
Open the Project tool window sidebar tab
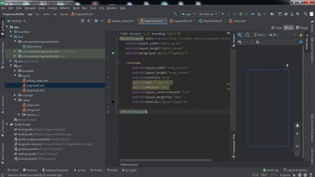(2, 28)
